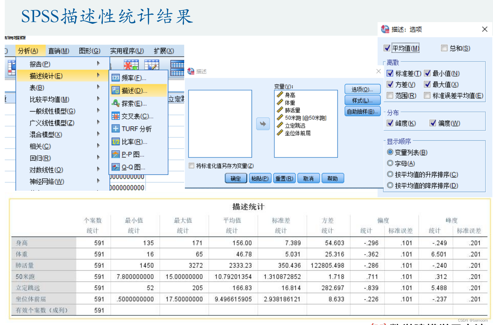Viewport: 493px width, 325px height.
Task: Click the 描述:选项 dialog title icon
Action: click(385, 29)
